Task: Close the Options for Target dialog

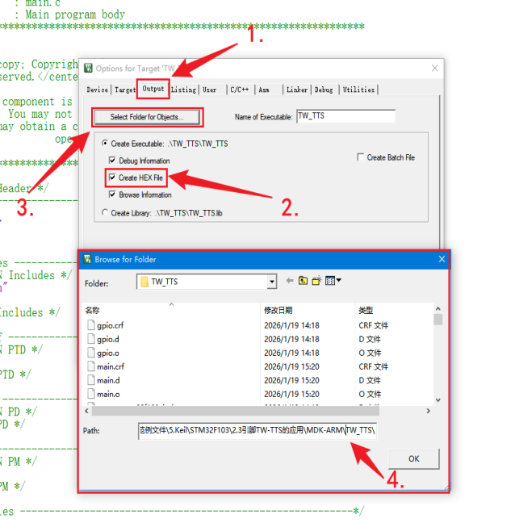Action: [x=434, y=69]
